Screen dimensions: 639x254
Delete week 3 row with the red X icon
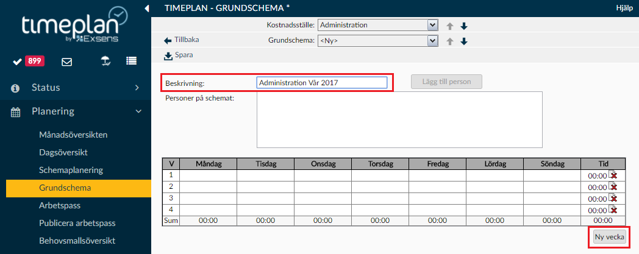613,198
